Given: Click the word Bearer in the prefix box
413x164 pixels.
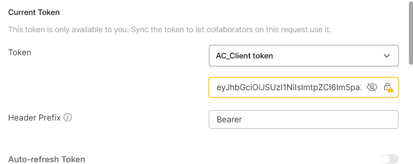Looking at the screenshot, I should click(x=229, y=120).
